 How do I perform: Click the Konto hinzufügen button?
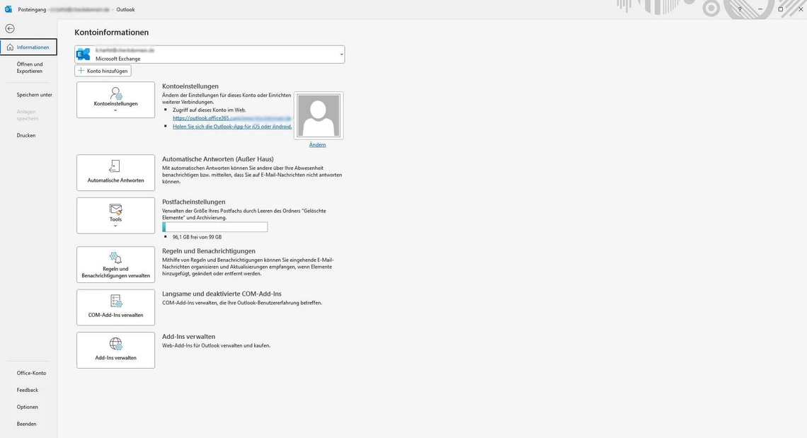point(103,71)
